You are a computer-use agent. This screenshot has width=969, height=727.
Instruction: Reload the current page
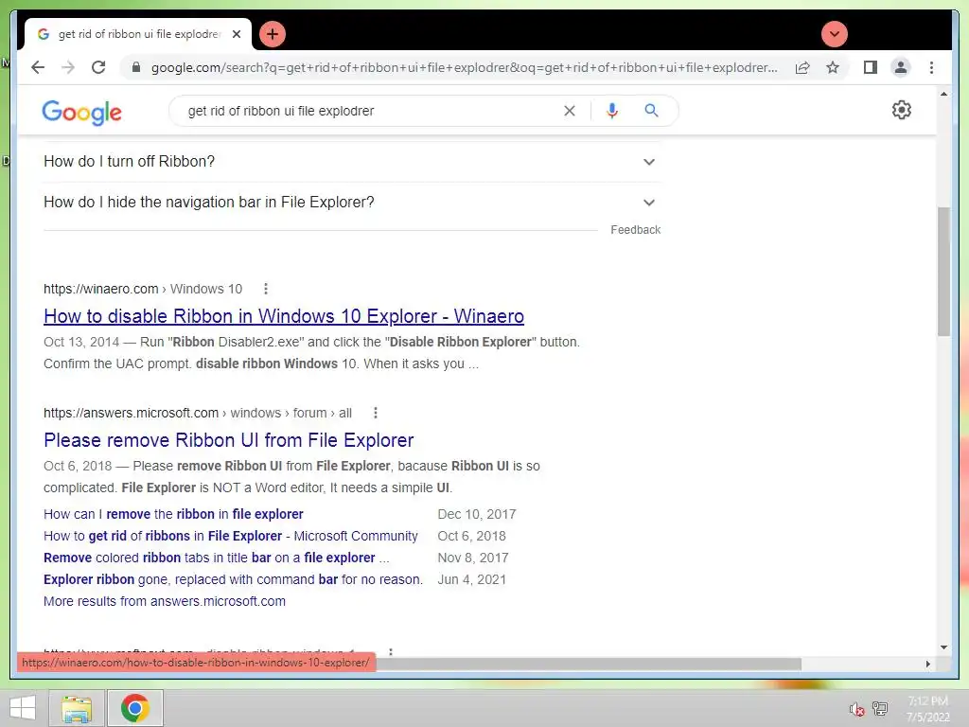point(98,67)
